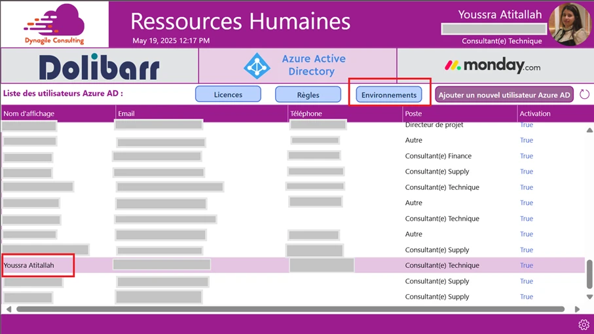Click the right arrow of horizontal scrollbar
The image size is (594, 334).
coord(577,309)
